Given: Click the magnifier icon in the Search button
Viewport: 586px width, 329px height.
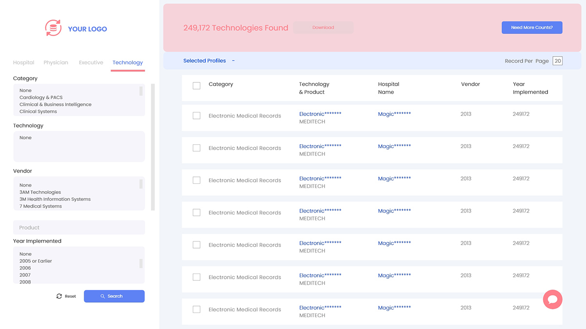Looking at the screenshot, I should coord(103,296).
